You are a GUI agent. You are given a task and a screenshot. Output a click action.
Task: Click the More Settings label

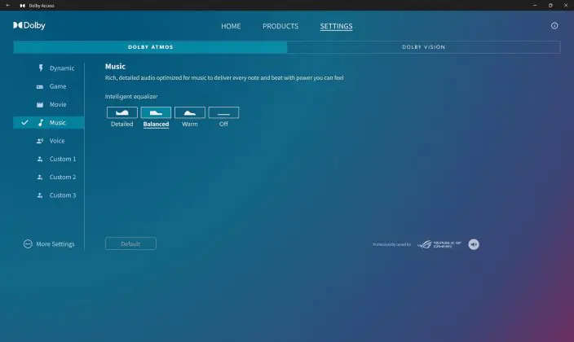point(55,244)
